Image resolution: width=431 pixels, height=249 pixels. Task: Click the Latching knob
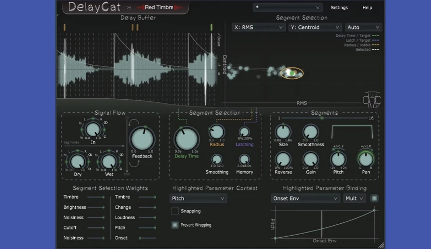point(244,132)
